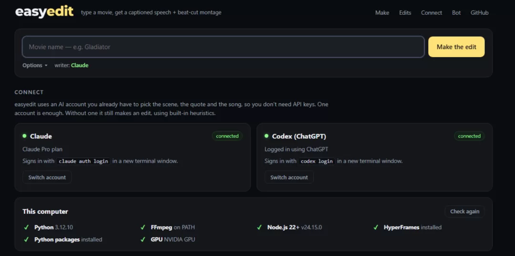Click the green status dot beside Claude
The height and width of the screenshot is (256, 515).
tap(24, 136)
